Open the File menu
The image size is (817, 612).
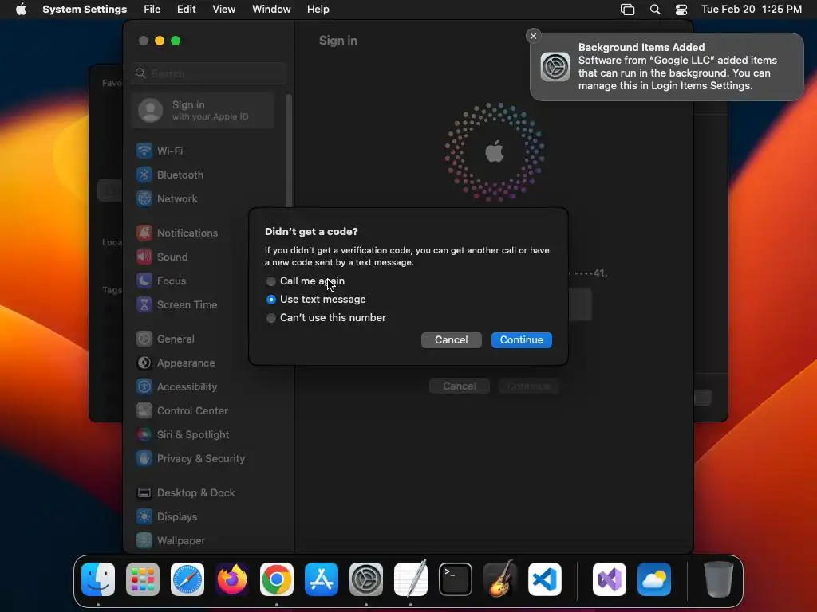click(152, 10)
